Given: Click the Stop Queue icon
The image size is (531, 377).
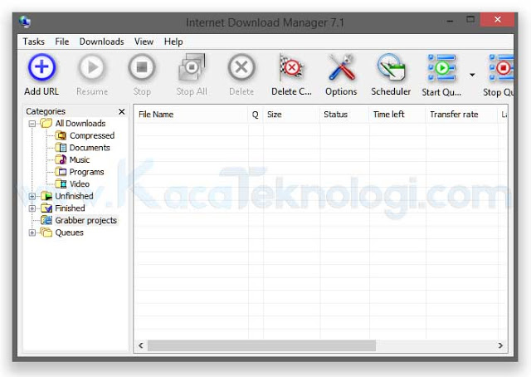Looking at the screenshot, I should pos(501,67).
